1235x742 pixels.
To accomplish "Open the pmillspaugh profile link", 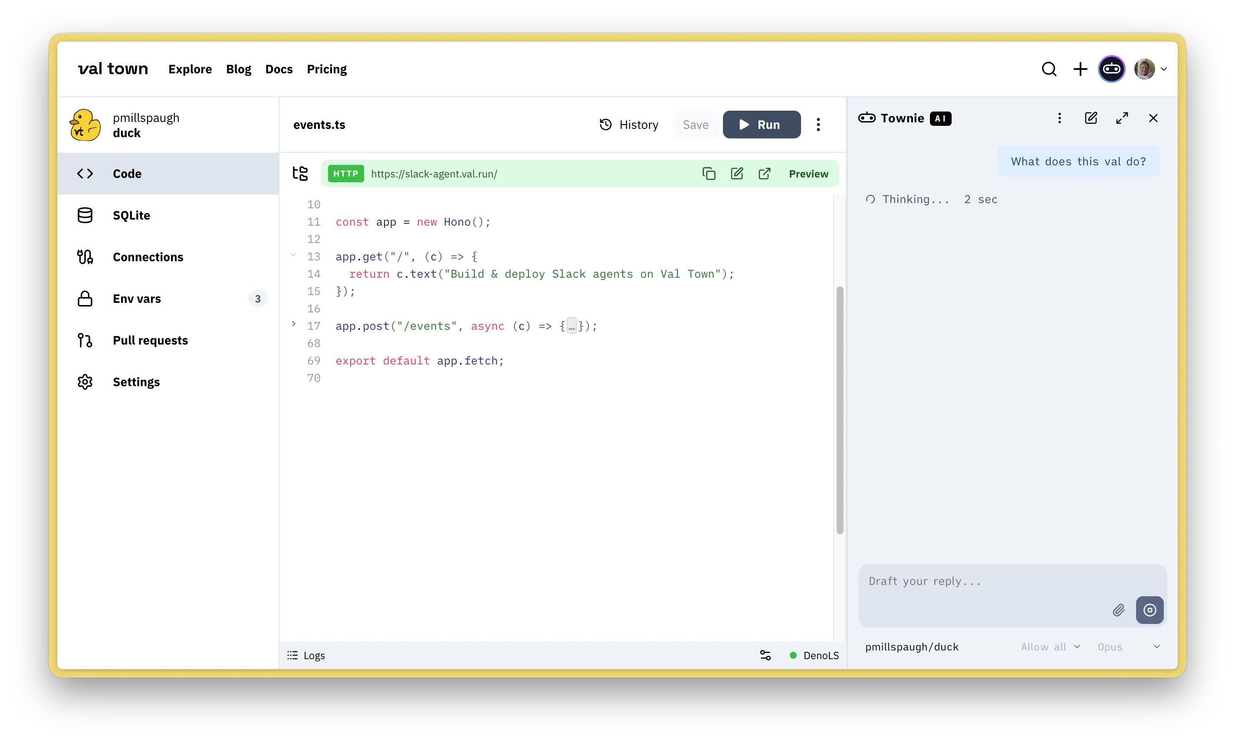I will pyautogui.click(x=146, y=118).
